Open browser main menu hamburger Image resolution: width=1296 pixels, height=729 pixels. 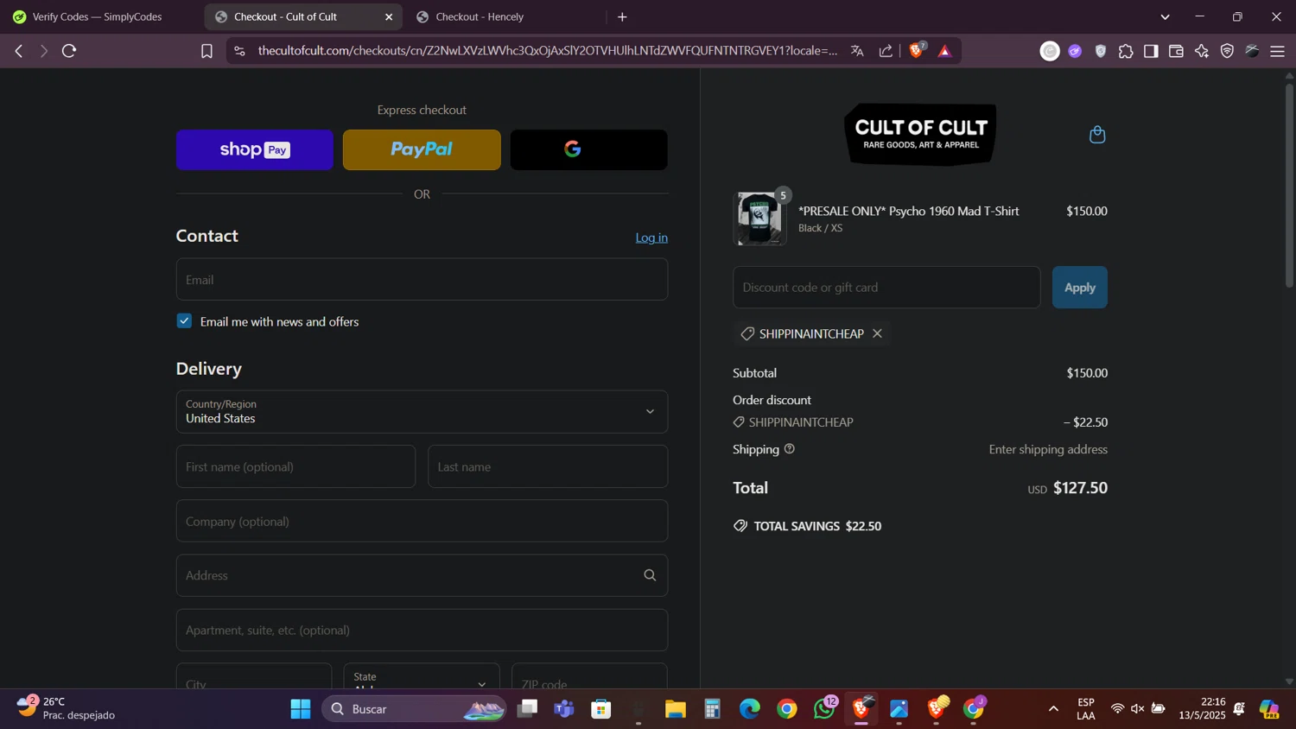(1278, 51)
